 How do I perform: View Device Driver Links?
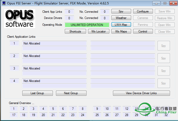(141, 93)
